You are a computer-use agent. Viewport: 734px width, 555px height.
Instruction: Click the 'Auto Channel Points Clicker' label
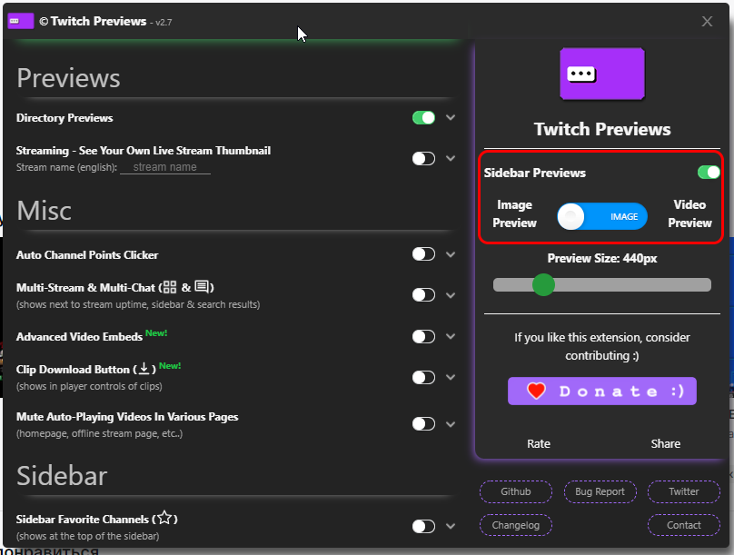click(x=87, y=255)
